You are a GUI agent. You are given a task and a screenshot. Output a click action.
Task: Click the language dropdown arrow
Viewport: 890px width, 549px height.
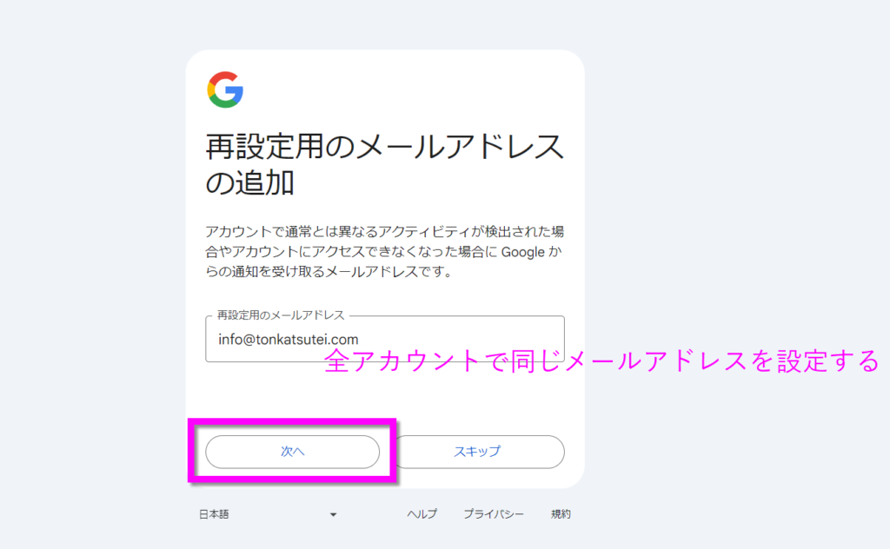tap(333, 515)
